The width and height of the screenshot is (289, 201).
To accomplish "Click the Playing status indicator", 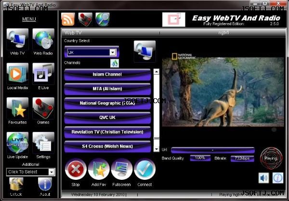I will (x=271, y=158).
